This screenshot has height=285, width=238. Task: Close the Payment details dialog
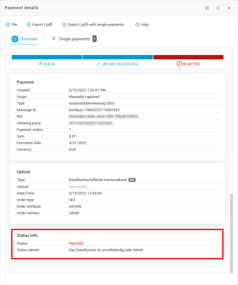(229, 8)
